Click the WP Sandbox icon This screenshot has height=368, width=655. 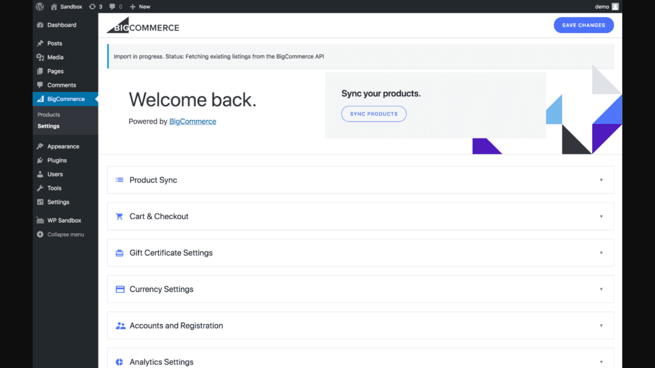click(x=40, y=220)
